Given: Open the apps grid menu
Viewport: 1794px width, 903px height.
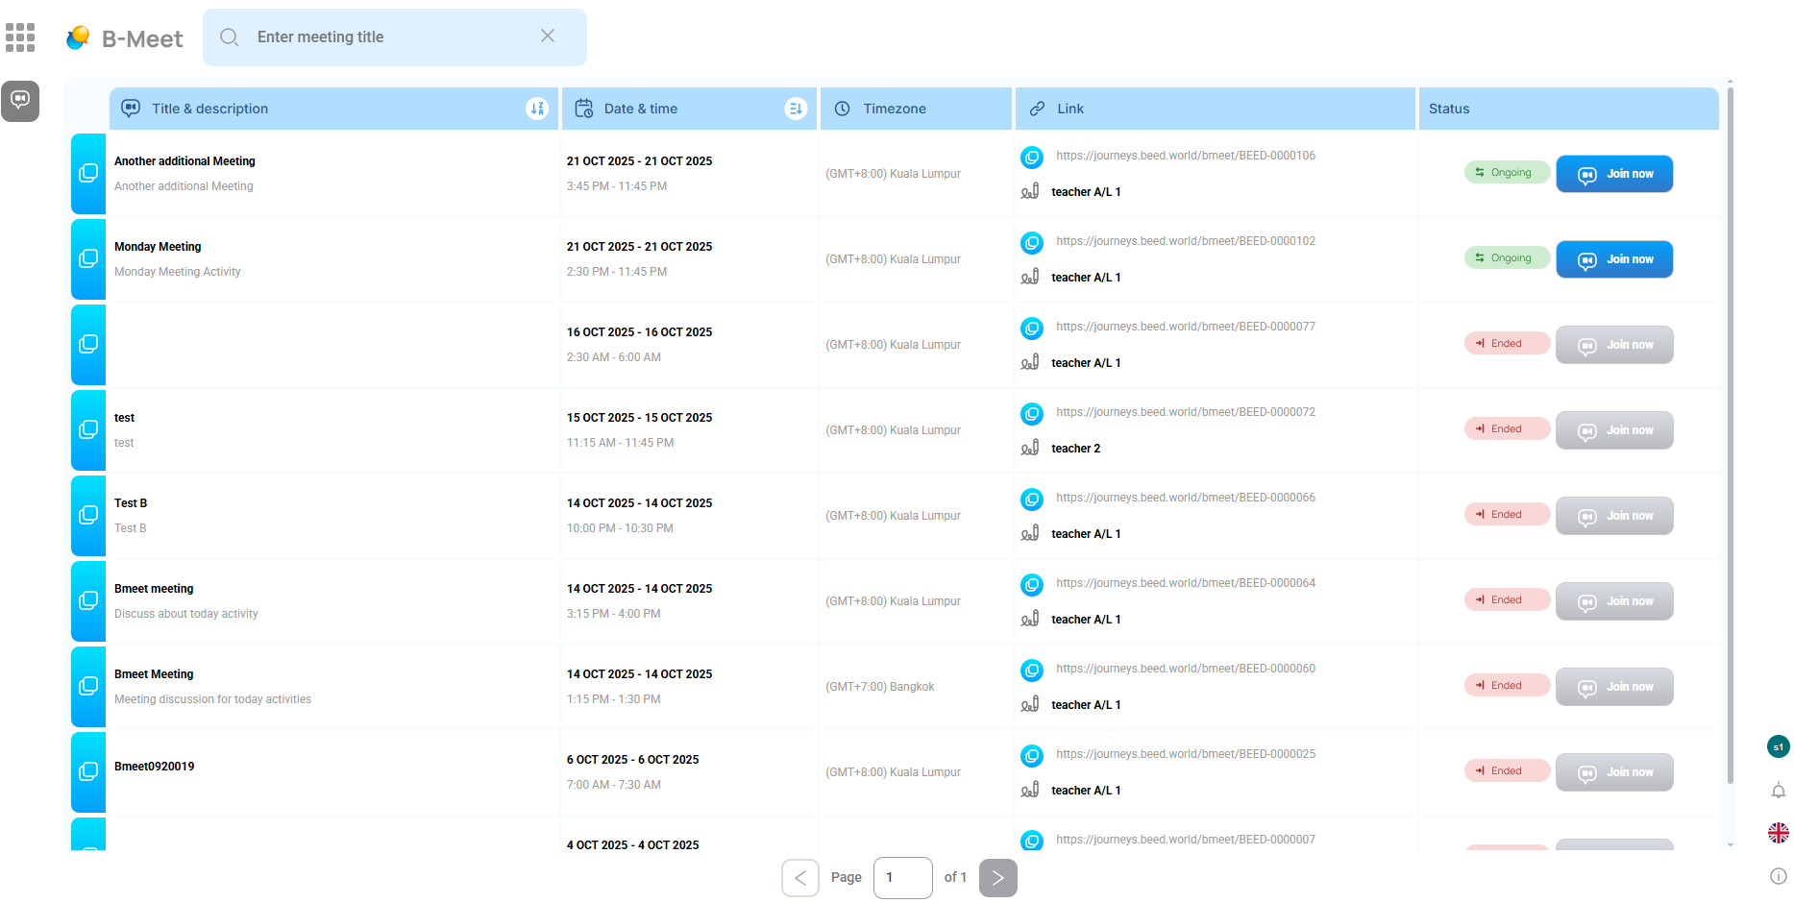Looking at the screenshot, I should (20, 37).
